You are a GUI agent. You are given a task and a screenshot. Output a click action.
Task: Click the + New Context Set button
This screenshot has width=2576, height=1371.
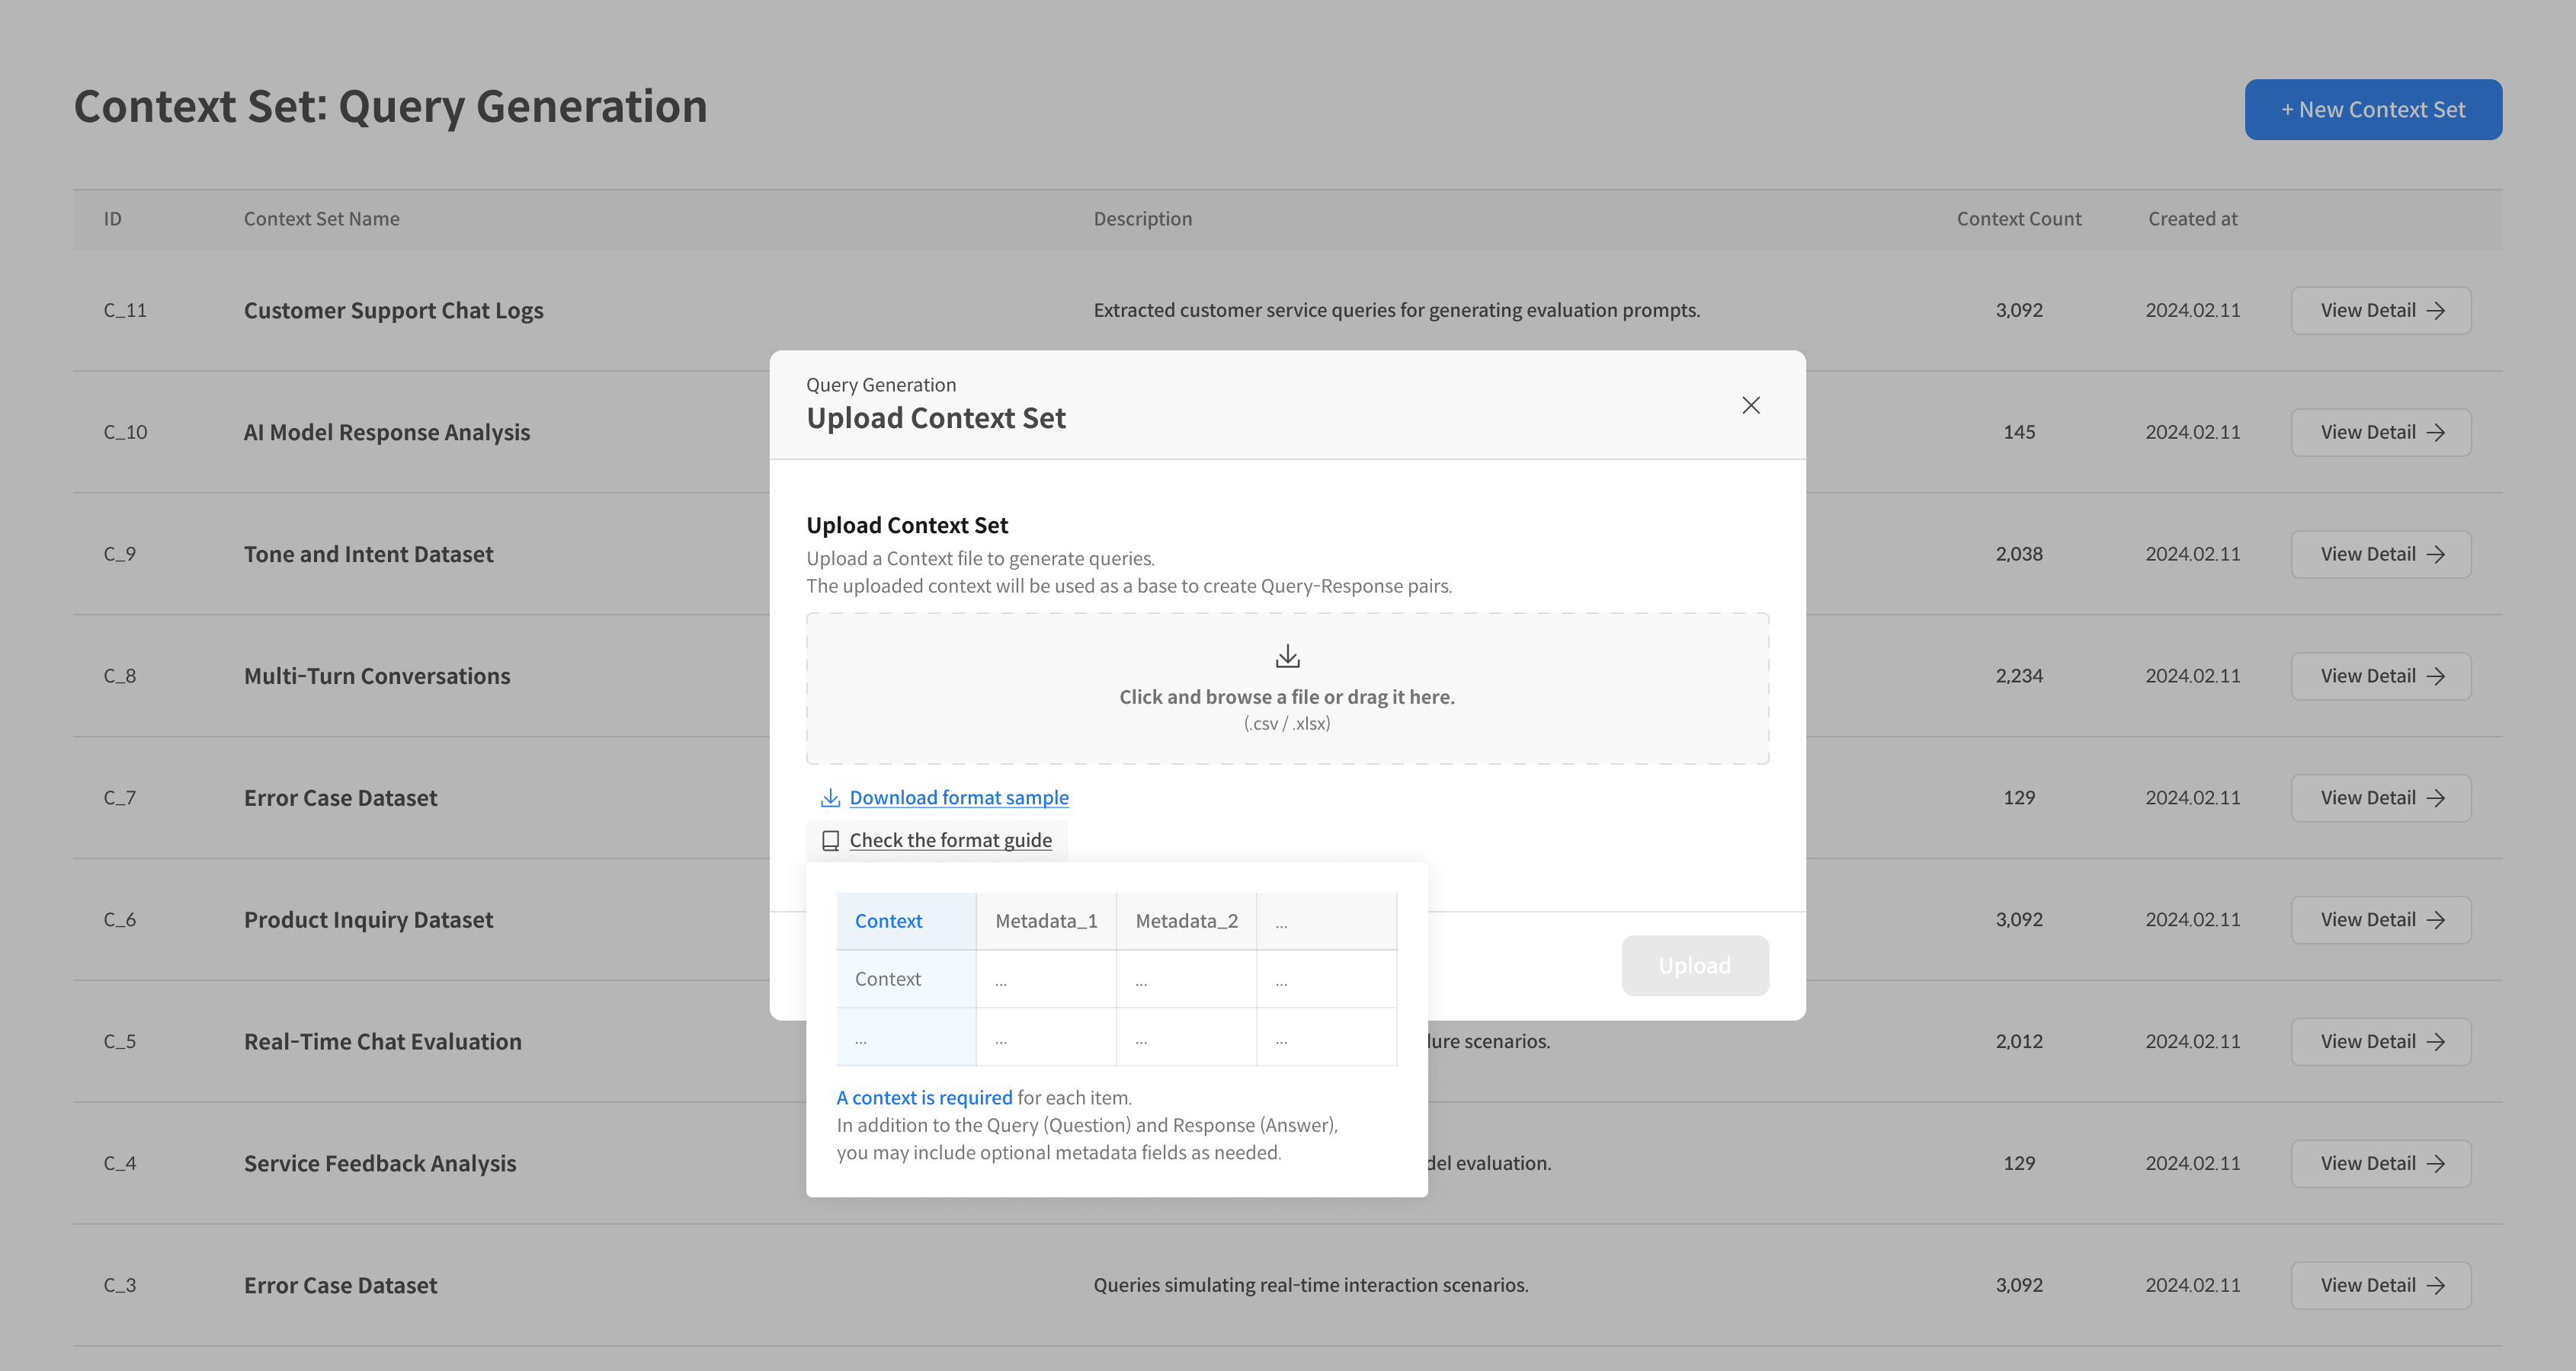2372,110
